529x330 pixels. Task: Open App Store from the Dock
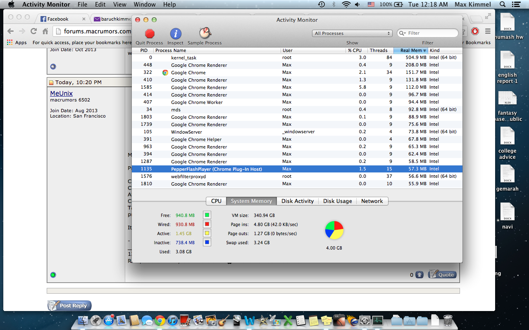tap(109, 320)
